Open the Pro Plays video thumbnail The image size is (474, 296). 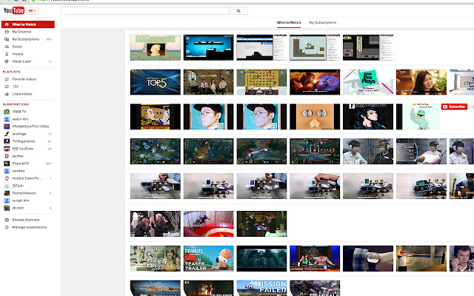point(368,82)
